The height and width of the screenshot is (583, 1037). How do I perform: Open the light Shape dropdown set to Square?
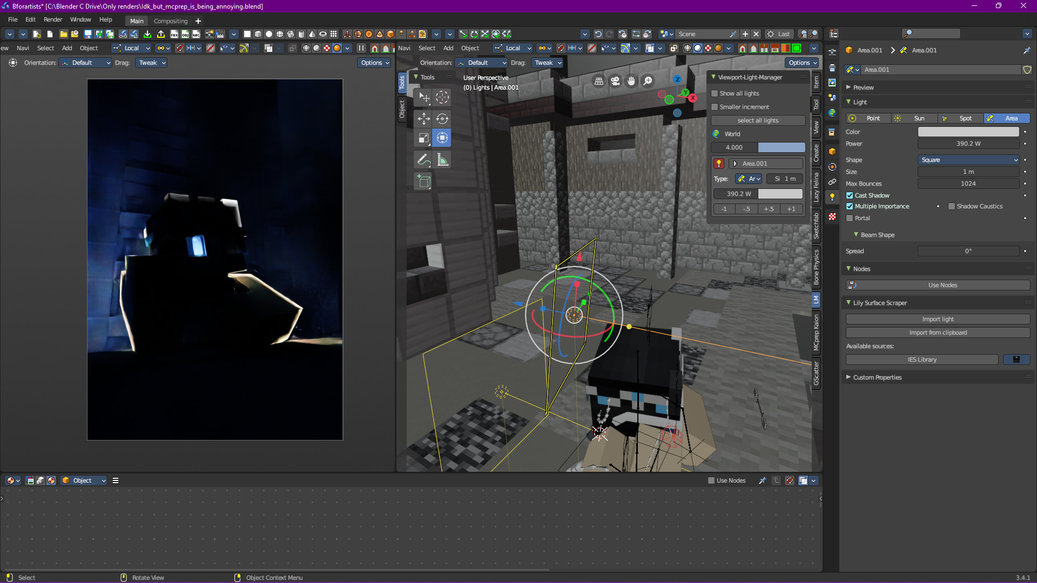click(968, 160)
